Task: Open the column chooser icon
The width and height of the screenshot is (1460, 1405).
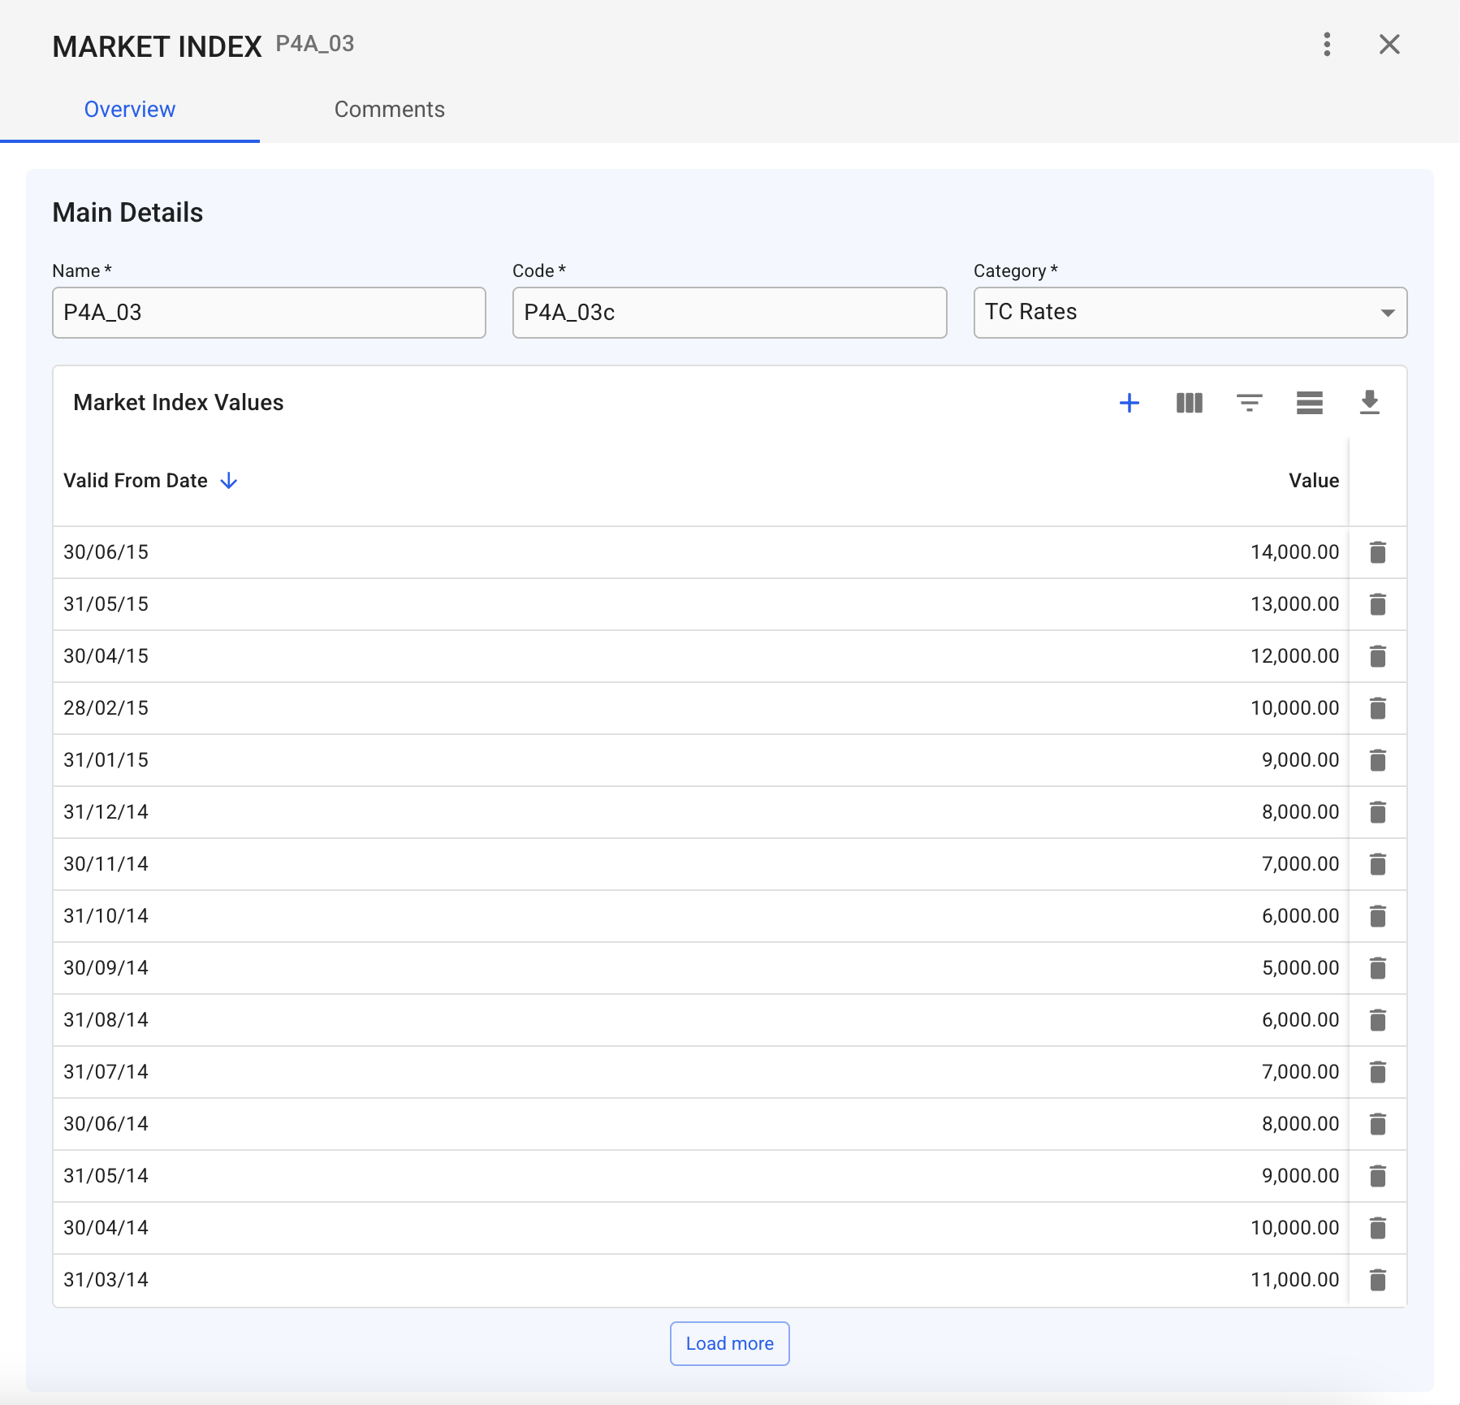Action: (x=1189, y=403)
